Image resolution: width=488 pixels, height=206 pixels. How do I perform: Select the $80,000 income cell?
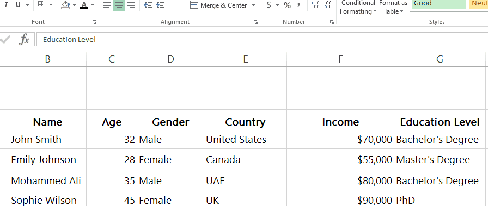(x=340, y=180)
